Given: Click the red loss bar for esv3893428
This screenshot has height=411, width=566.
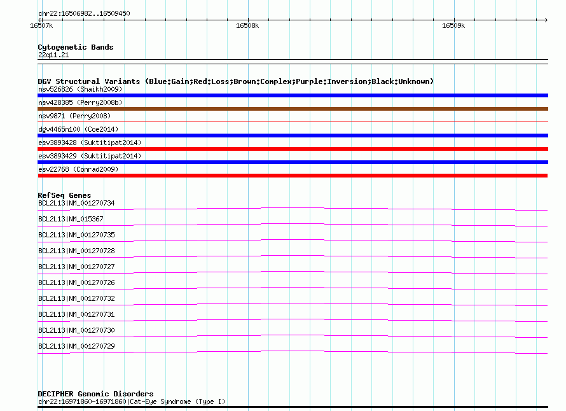Looking at the screenshot, I should point(293,149).
